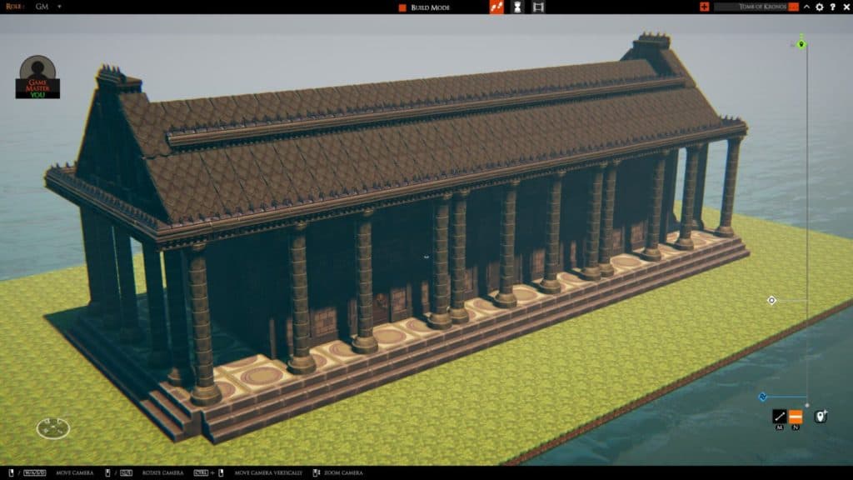853x480 pixels.
Task: Select the orange slab tool marked N
Action: pyautogui.click(x=796, y=416)
